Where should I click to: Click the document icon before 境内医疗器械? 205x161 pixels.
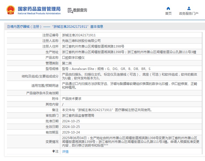click(8, 27)
